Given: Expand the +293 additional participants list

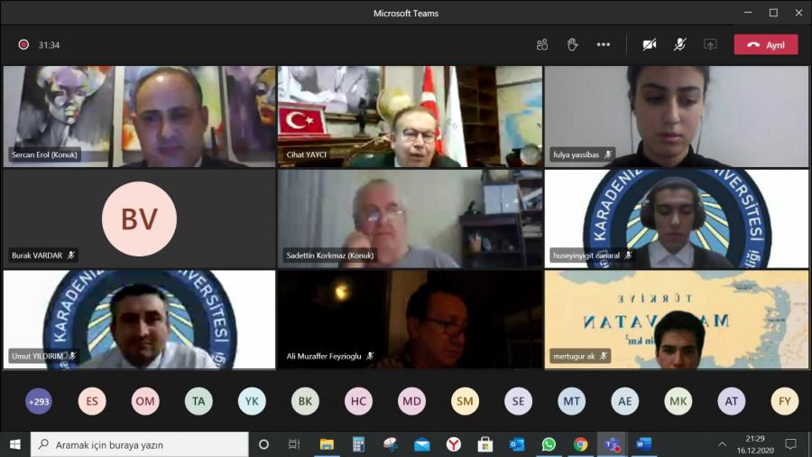Looking at the screenshot, I should 39,400.
